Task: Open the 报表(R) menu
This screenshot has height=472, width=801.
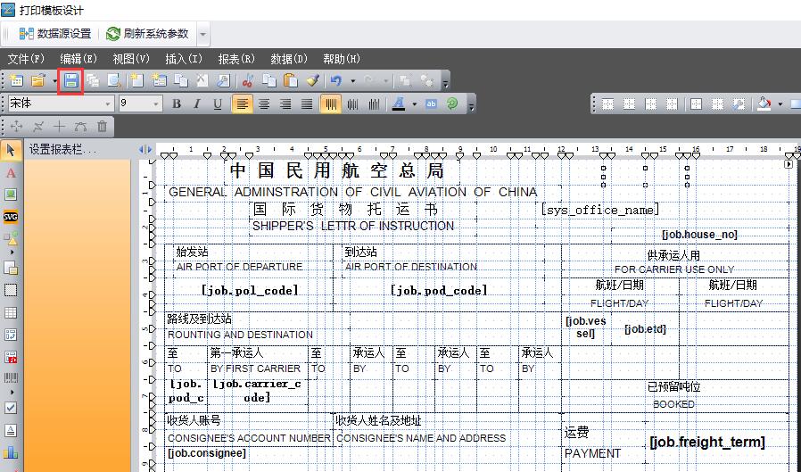Action: (236, 59)
